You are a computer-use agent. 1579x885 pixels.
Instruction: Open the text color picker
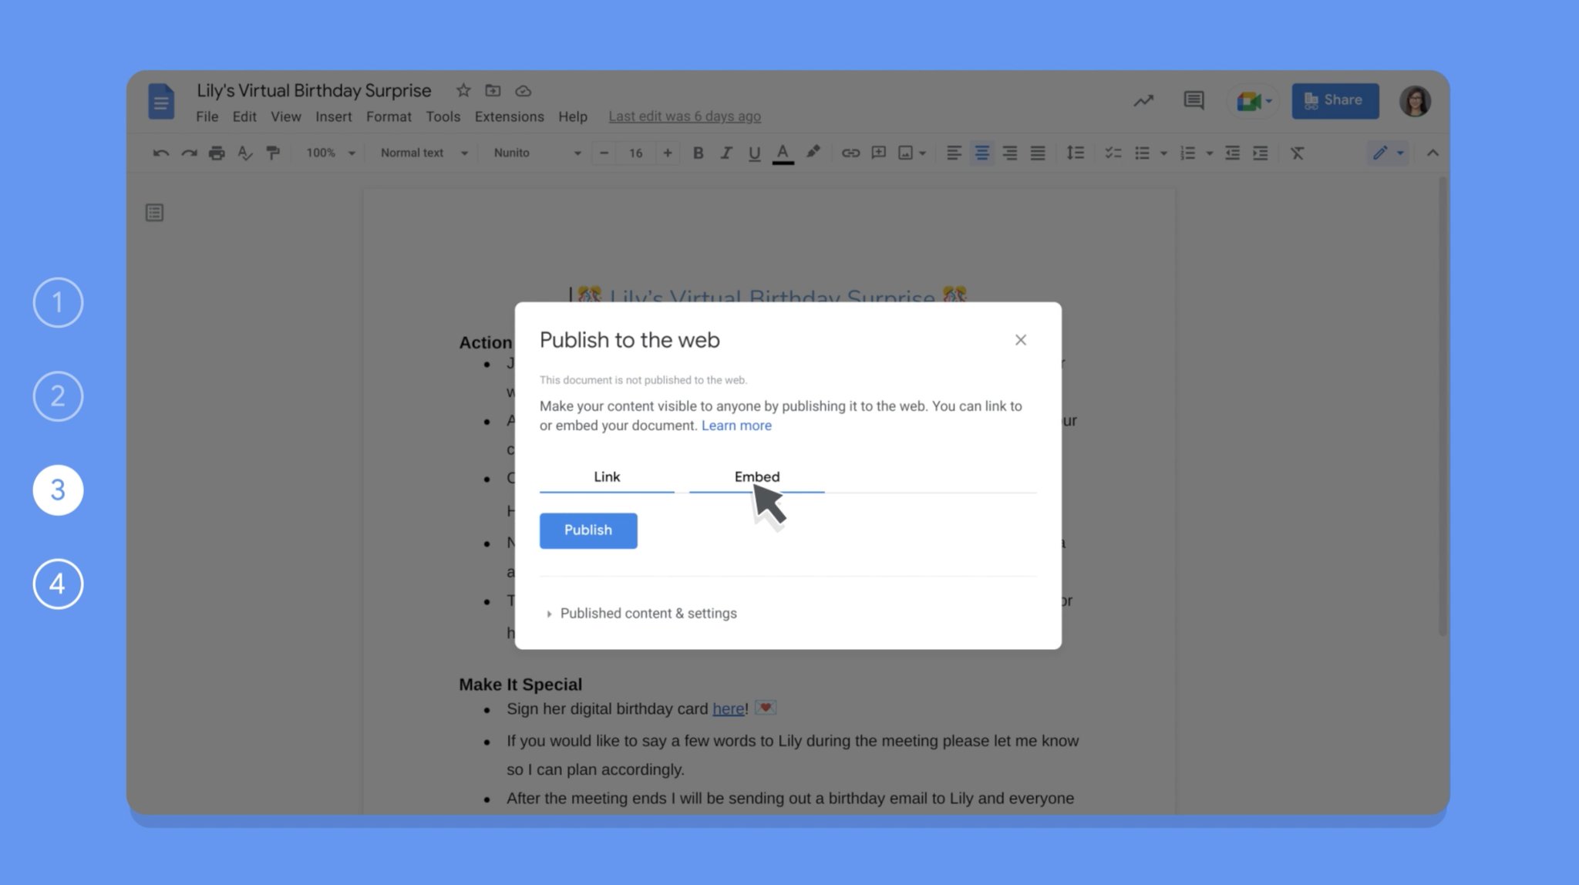(x=783, y=153)
